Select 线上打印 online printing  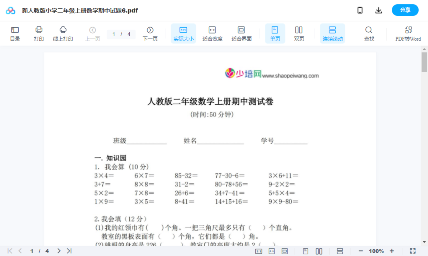tap(63, 33)
